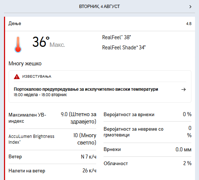This screenshot has height=180, width=199.
Task: Click the AccuLumen Brightness Index row
Action: tap(52, 139)
